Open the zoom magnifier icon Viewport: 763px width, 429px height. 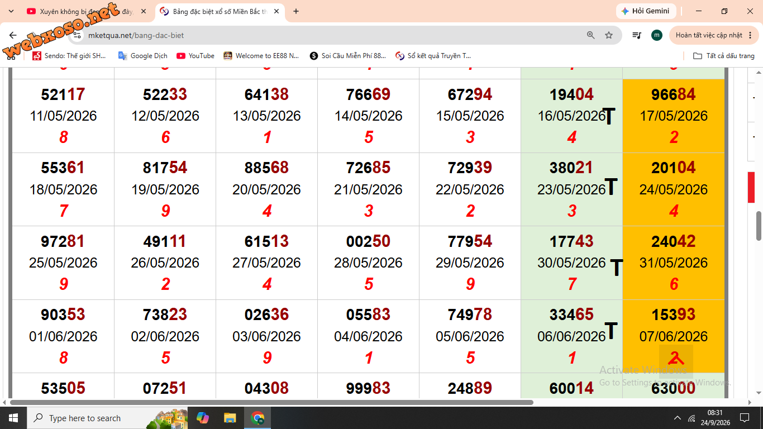(591, 35)
